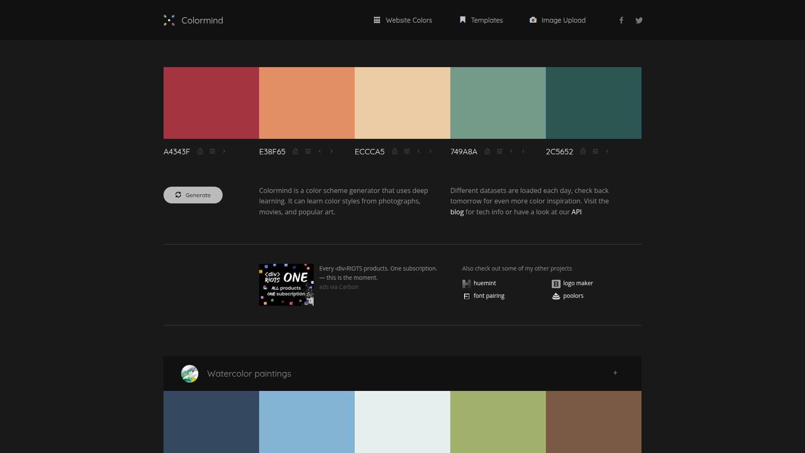The width and height of the screenshot is (805, 453).
Task: Click the sage 749A8A swatch
Action: coord(498,103)
